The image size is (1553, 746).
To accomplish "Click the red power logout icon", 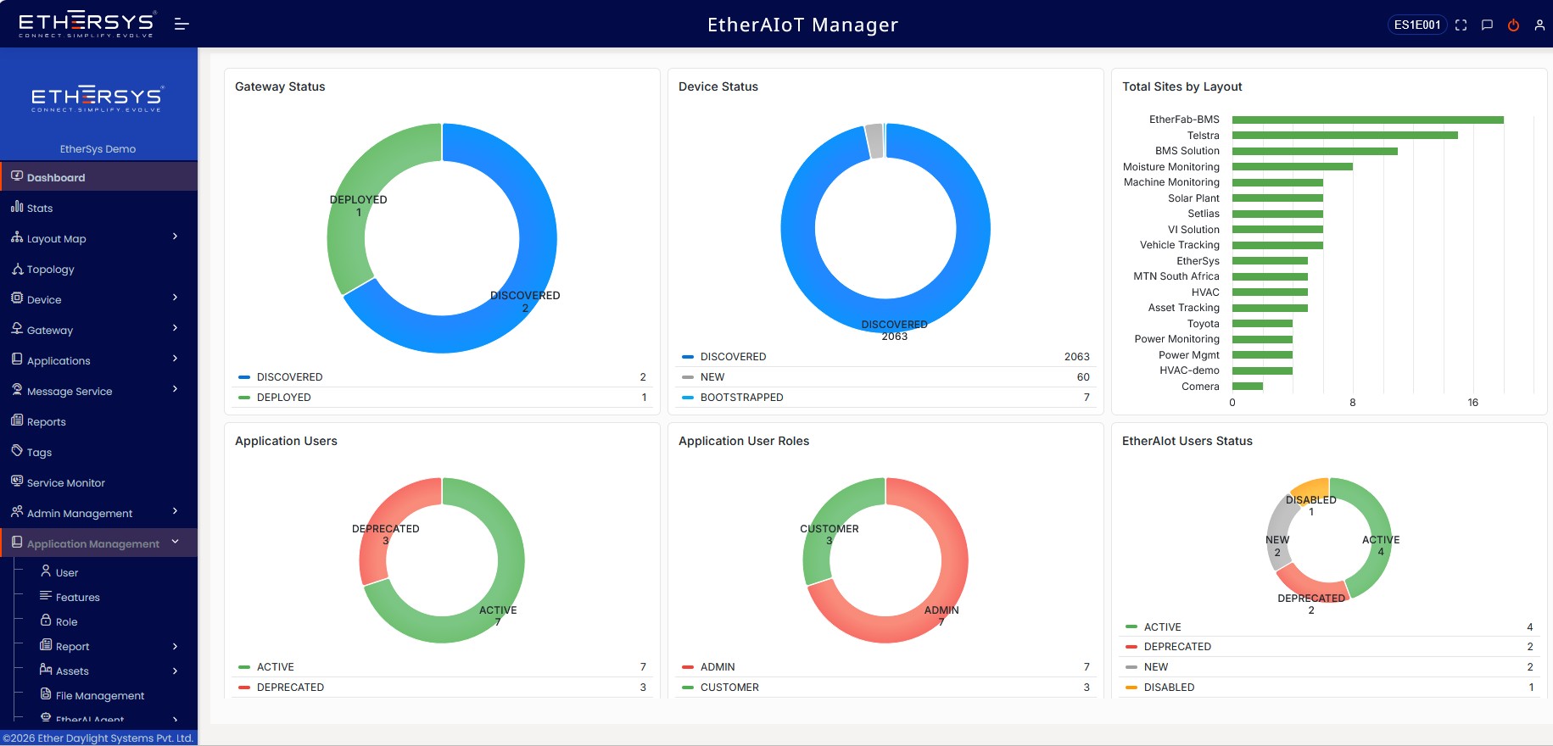I will point(1513,25).
